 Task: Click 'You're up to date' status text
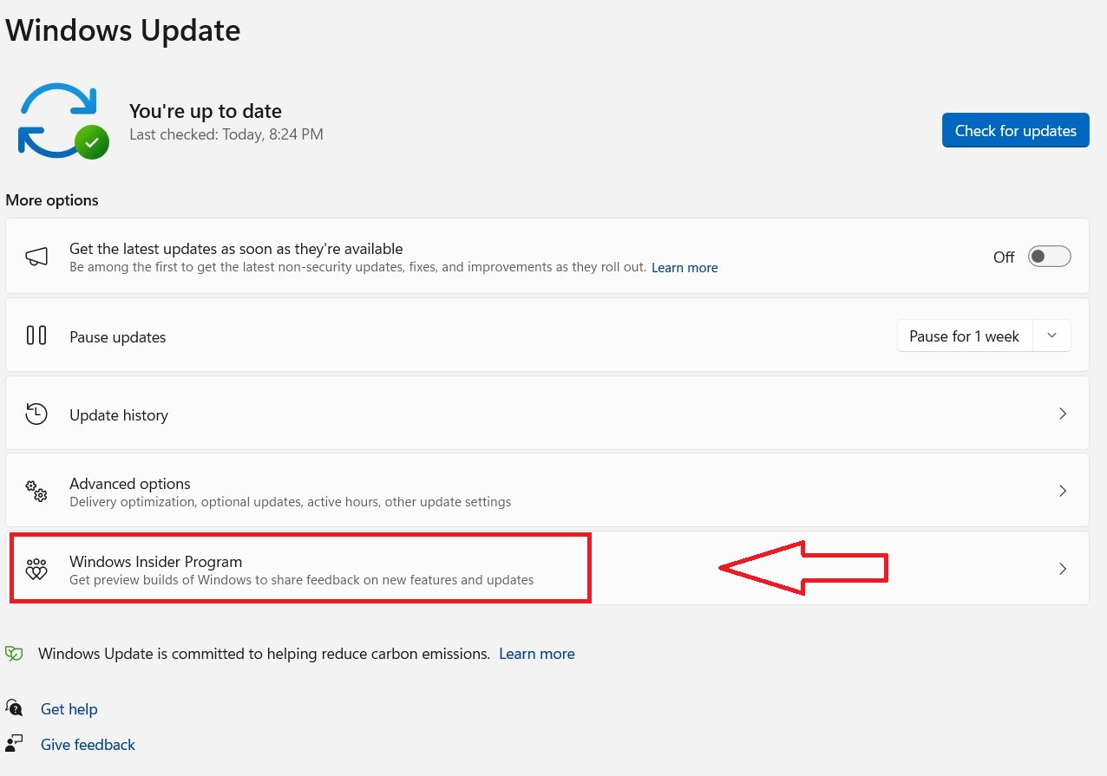coord(206,111)
